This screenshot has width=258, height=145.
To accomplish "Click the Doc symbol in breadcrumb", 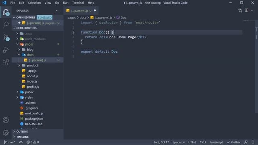I will click(x=121, y=18).
